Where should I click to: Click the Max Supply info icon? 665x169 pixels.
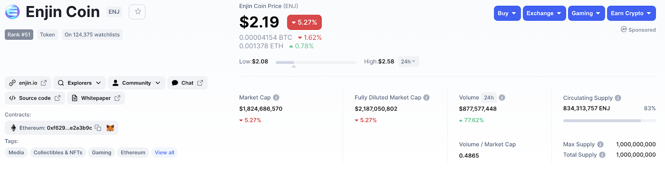coord(600,145)
